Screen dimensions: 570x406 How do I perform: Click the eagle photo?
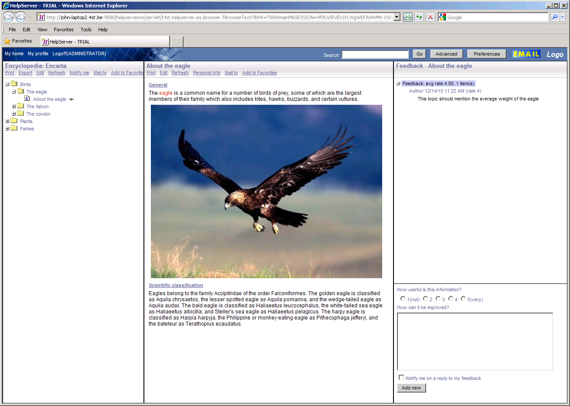(267, 191)
